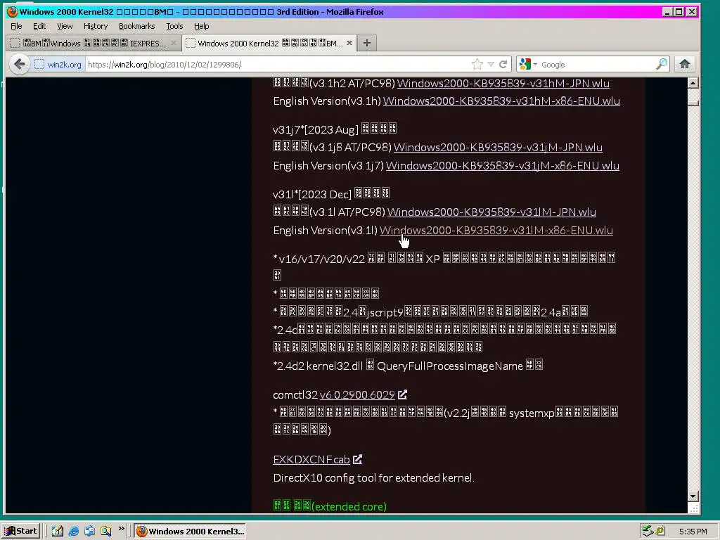
Task: Open the fourth quick launch search icon
Action: tap(105, 532)
